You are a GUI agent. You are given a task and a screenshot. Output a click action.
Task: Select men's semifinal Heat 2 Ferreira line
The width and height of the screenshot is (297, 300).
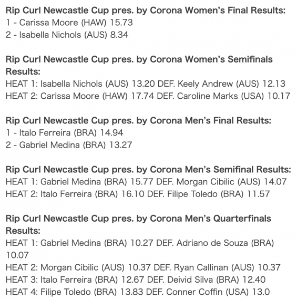[x=138, y=194]
